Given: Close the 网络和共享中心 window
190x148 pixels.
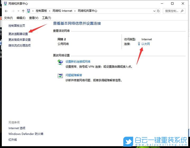Looking at the screenshot, I should (x=183, y=3).
